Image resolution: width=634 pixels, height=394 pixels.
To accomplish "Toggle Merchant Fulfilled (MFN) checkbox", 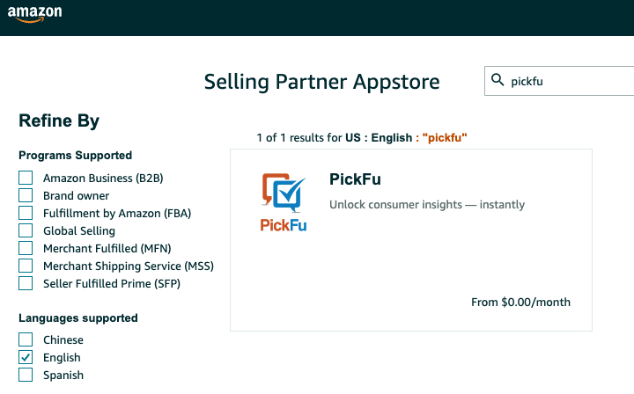I will [x=26, y=248].
